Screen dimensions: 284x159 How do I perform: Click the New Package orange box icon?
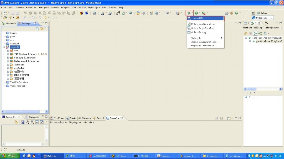81,13
